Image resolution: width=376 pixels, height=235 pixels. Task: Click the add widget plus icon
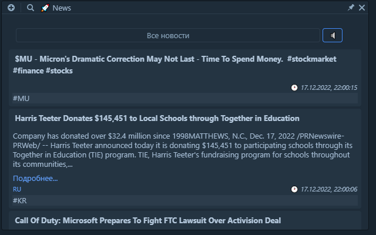click(x=11, y=8)
